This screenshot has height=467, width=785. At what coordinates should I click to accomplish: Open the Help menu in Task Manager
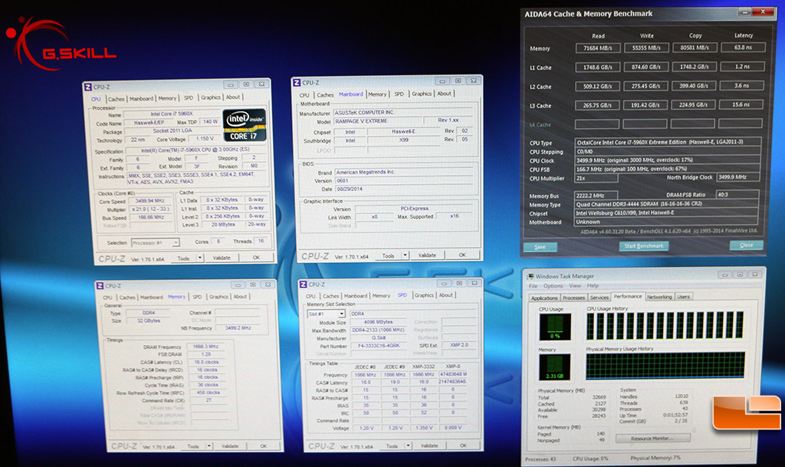[593, 285]
